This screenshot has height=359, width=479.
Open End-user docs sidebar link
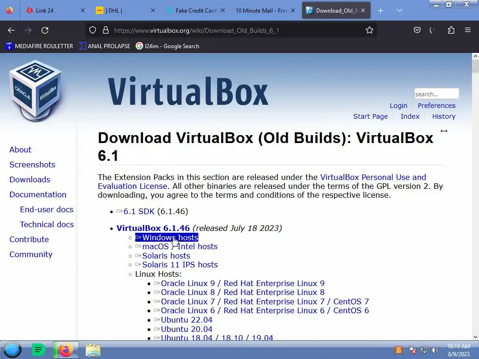tap(46, 209)
